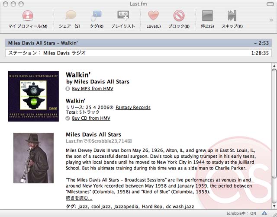The width and height of the screenshot is (277, 217).
Task: Click the 'cool jazz' tag
Action: click(101, 207)
